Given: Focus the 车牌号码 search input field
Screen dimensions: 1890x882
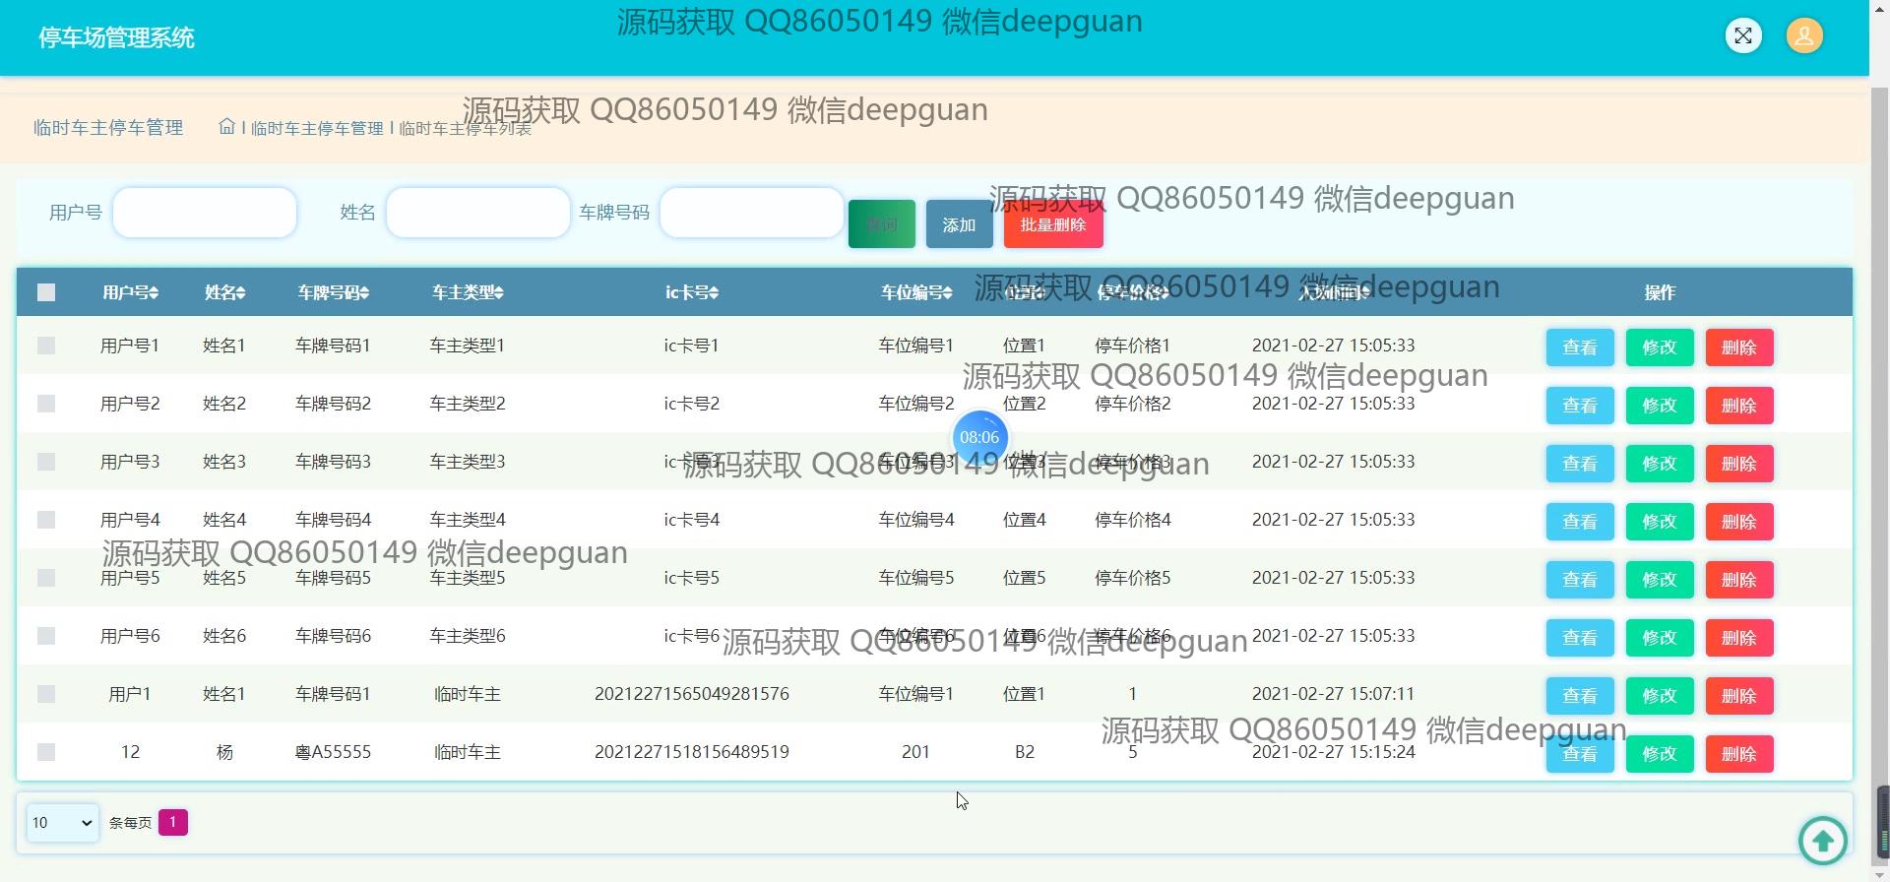Looking at the screenshot, I should pyautogui.click(x=751, y=213).
